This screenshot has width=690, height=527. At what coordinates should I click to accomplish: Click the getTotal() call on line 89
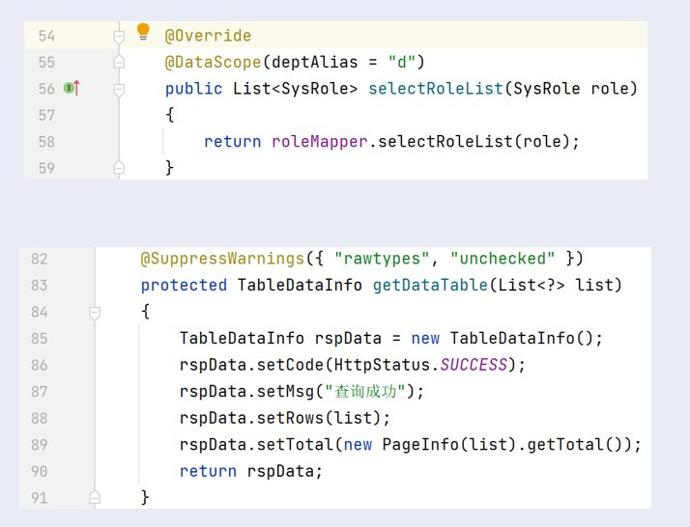[x=575, y=444]
